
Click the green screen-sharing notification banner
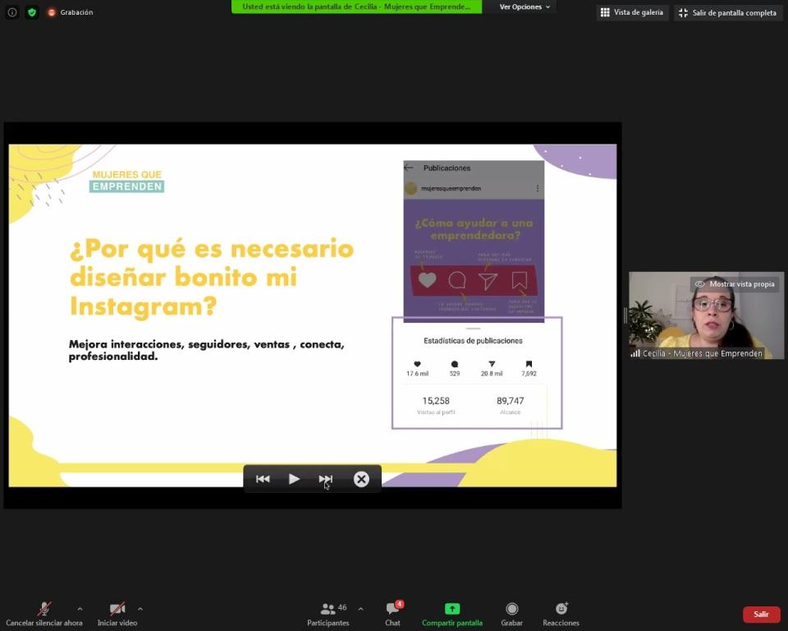pyautogui.click(x=356, y=7)
